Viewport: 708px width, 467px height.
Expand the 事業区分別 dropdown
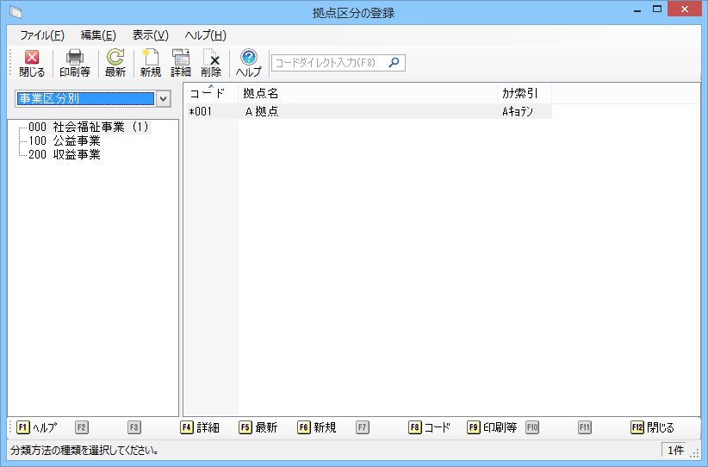(x=163, y=98)
